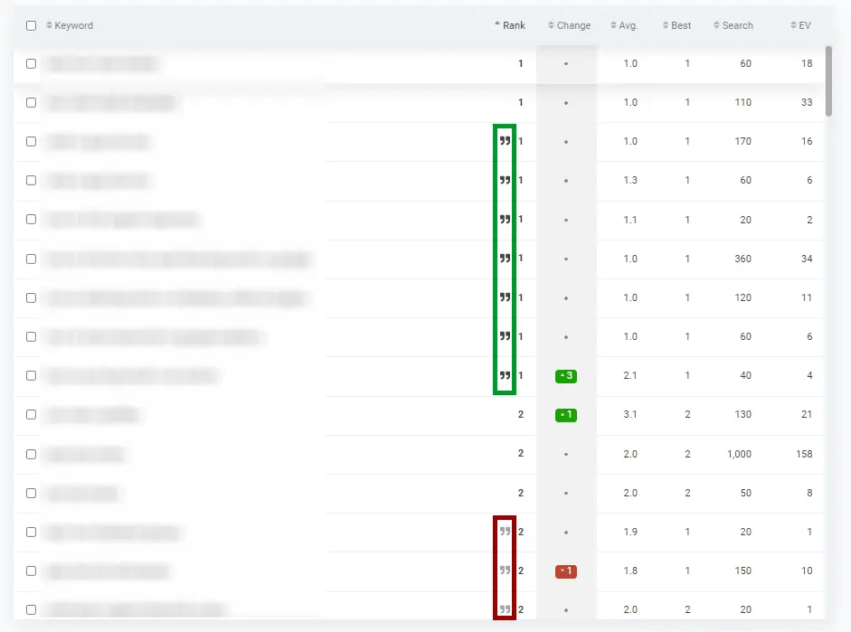Open the blurred keyword in the EV 18 row
Viewport: 851px width, 632px height.
point(102,63)
